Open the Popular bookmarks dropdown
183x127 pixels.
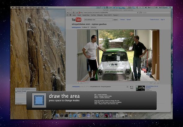pyautogui.click(x=116, y=15)
